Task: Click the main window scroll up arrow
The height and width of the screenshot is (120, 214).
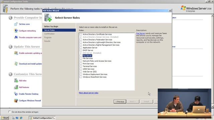Action: 212,16
